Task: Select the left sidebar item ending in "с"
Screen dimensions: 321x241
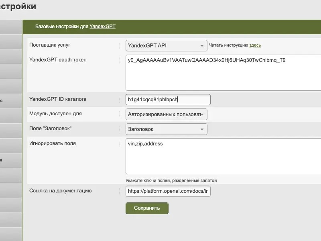Action: [11, 101]
